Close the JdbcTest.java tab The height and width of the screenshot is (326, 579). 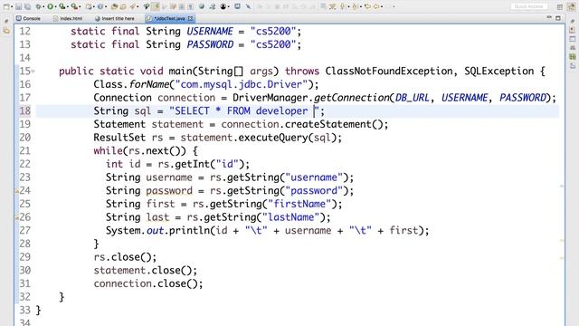click(x=190, y=18)
